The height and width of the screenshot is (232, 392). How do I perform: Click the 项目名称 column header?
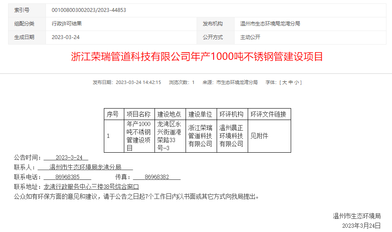[139, 114]
